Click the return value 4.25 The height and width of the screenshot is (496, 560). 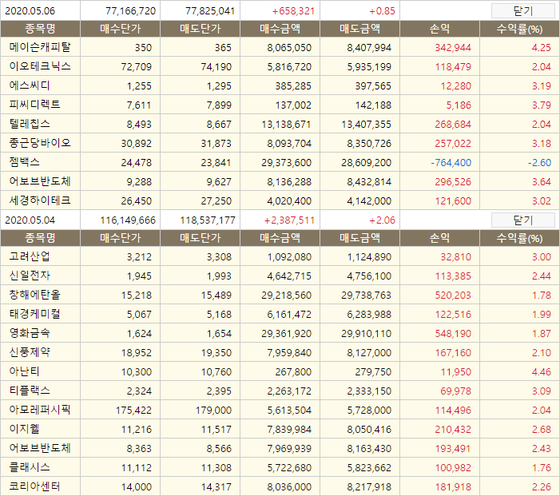tap(542, 48)
